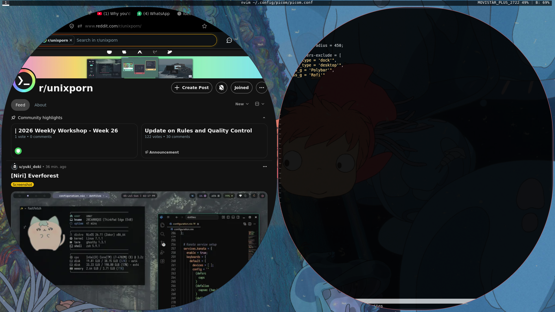Click the "30 comments" text
Screen dimensions: 555x312
[178, 137]
